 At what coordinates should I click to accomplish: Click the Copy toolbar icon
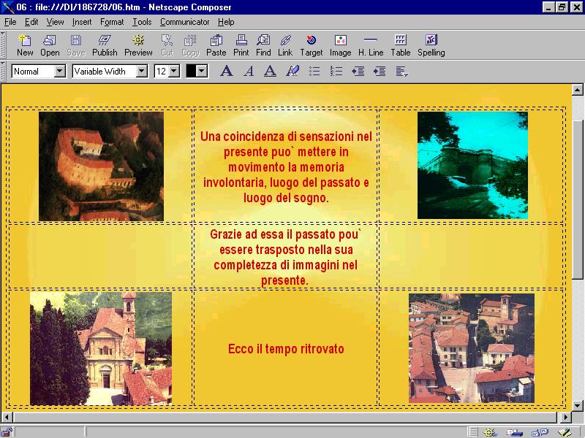[x=190, y=45]
